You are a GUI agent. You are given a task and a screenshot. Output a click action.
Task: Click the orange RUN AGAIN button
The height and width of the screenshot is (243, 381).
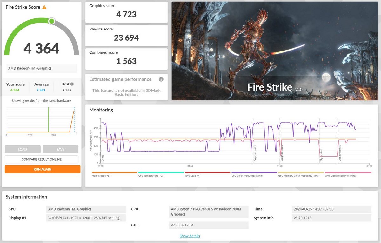coord(43,169)
